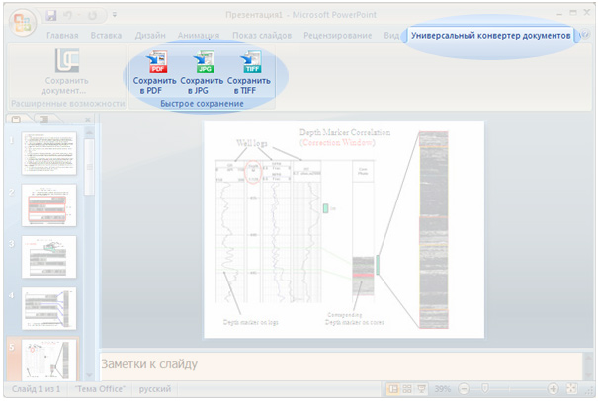Select Универсальный конвертер документов tab

coord(490,36)
